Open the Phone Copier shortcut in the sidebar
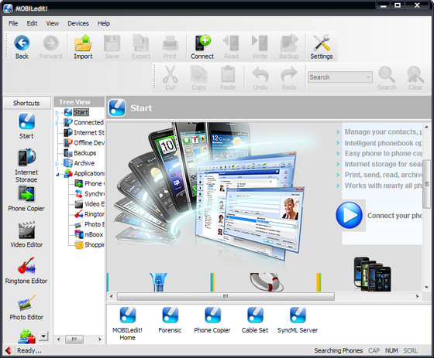 pyautogui.click(x=26, y=199)
